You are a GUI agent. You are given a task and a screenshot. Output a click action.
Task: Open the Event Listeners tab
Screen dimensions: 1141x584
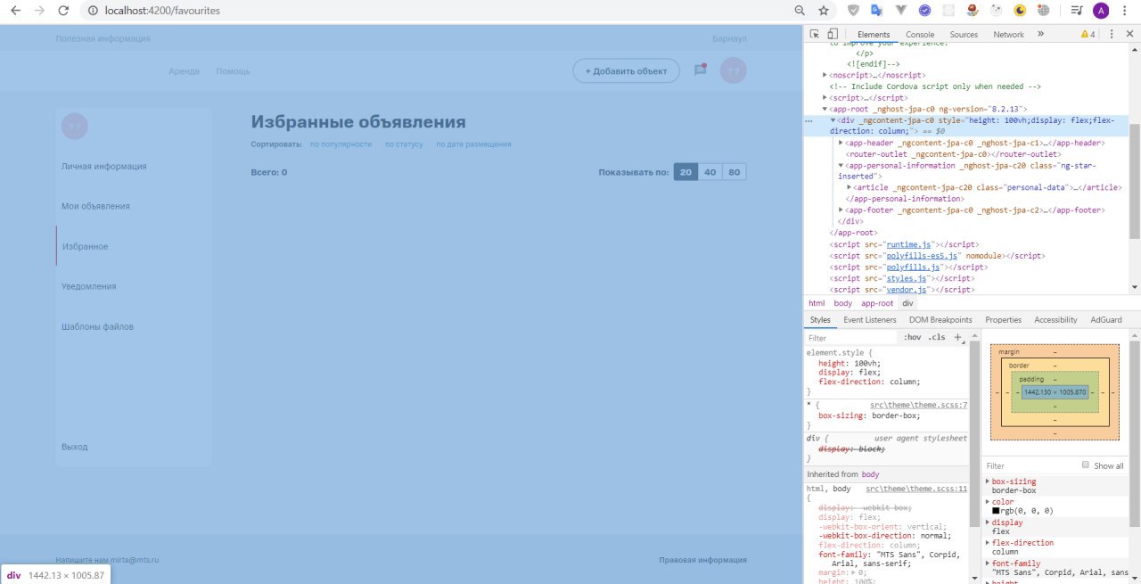click(870, 319)
